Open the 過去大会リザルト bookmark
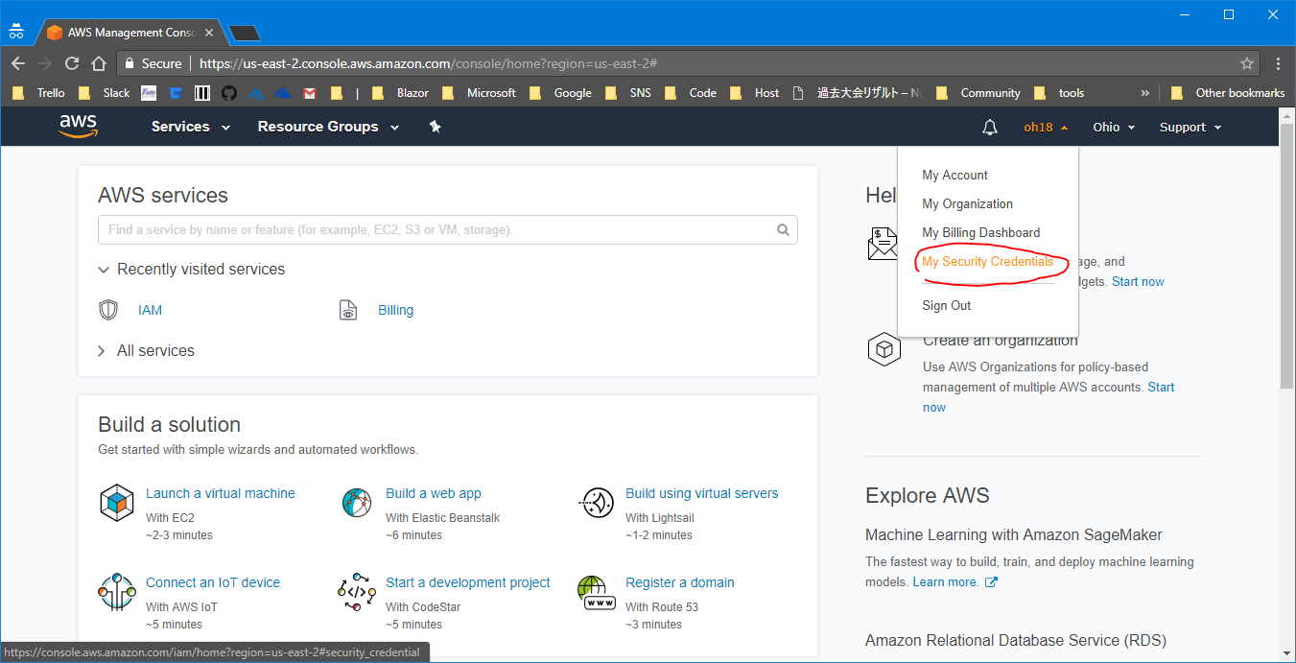Screen dimensions: 1296x663 pos(856,93)
